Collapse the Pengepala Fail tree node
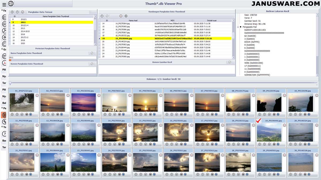The width and height of the screenshot is (321, 180). click(x=238, y=27)
